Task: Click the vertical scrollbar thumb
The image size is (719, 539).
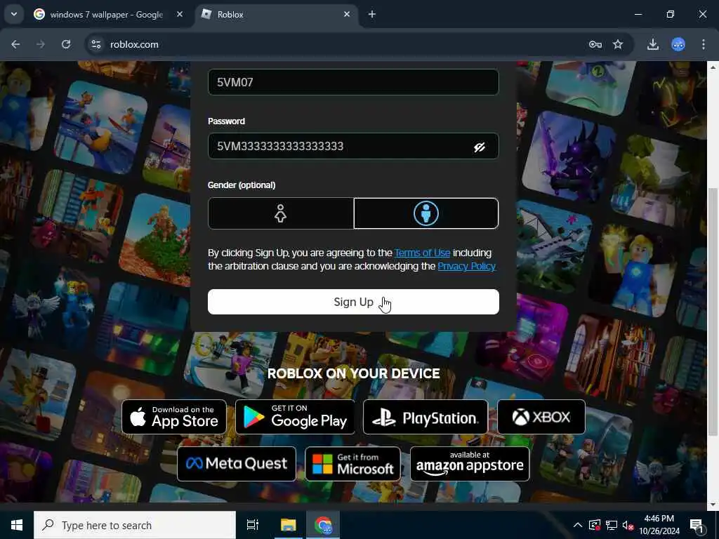Action: pyautogui.click(x=712, y=312)
